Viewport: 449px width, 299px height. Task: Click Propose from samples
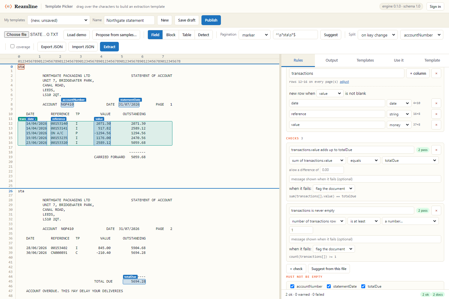(116, 35)
